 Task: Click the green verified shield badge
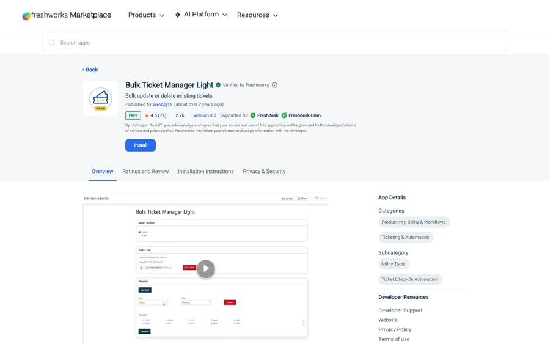pos(218,85)
